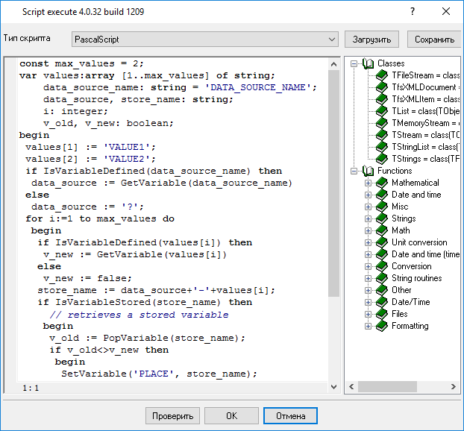Click the cursor position indicator '1: 1'
This screenshot has width=464, height=431.
coord(31,388)
